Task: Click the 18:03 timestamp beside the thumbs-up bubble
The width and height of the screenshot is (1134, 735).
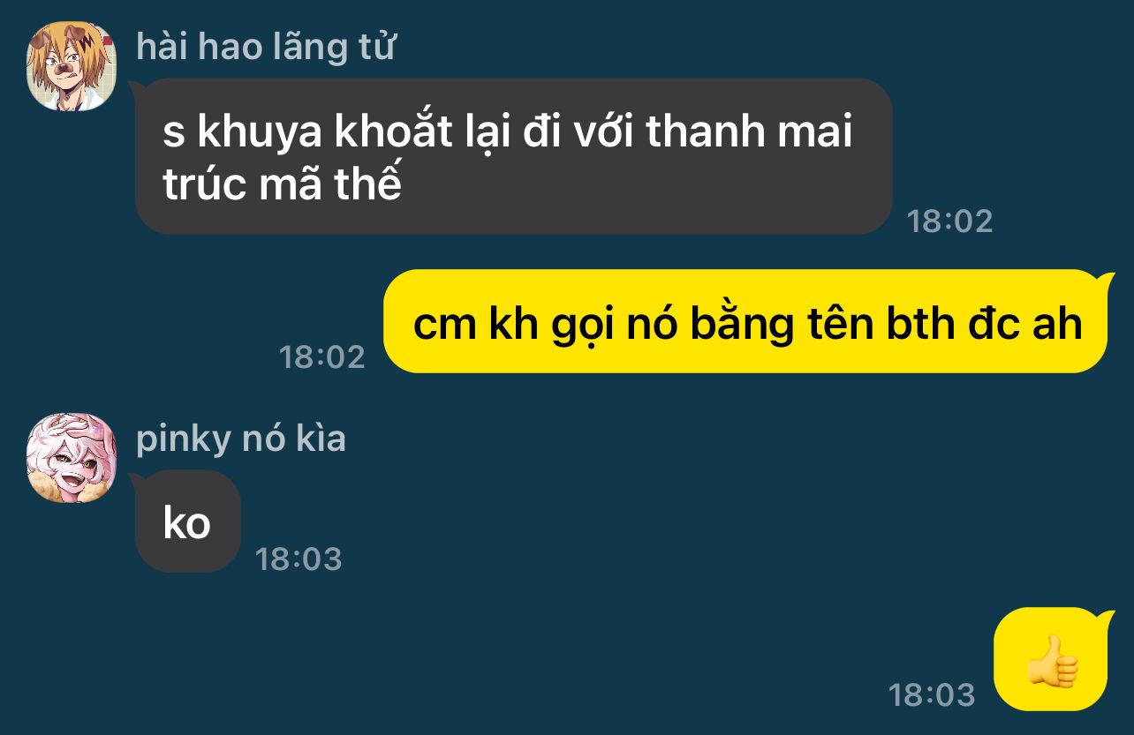Action: (x=932, y=694)
